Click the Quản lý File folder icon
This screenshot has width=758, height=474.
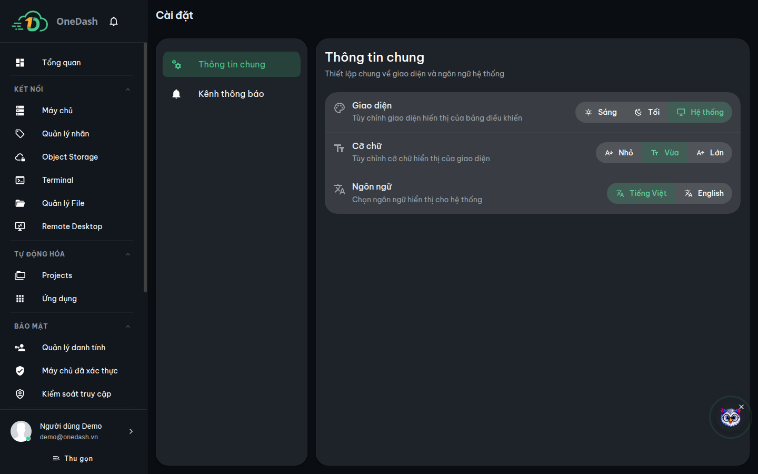pos(20,203)
